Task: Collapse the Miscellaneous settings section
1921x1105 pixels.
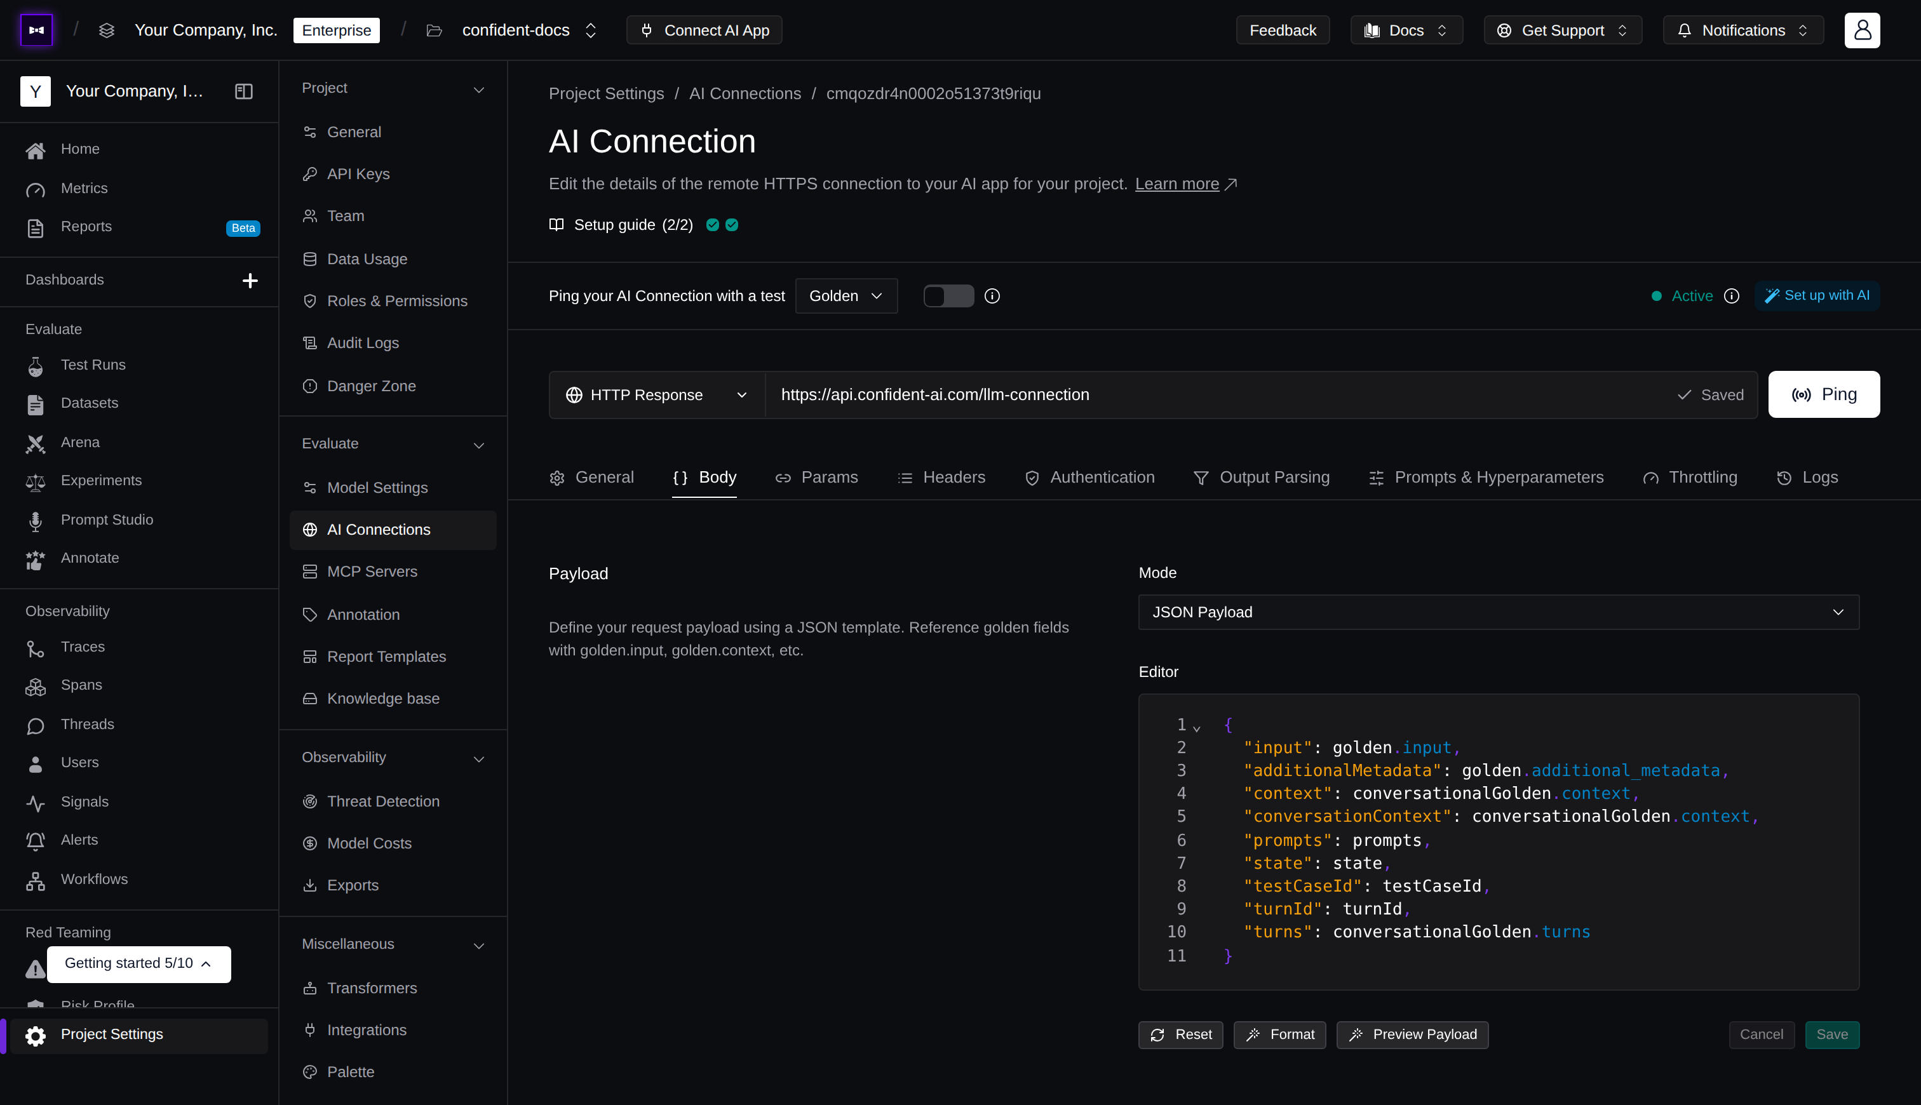Action: click(479, 946)
